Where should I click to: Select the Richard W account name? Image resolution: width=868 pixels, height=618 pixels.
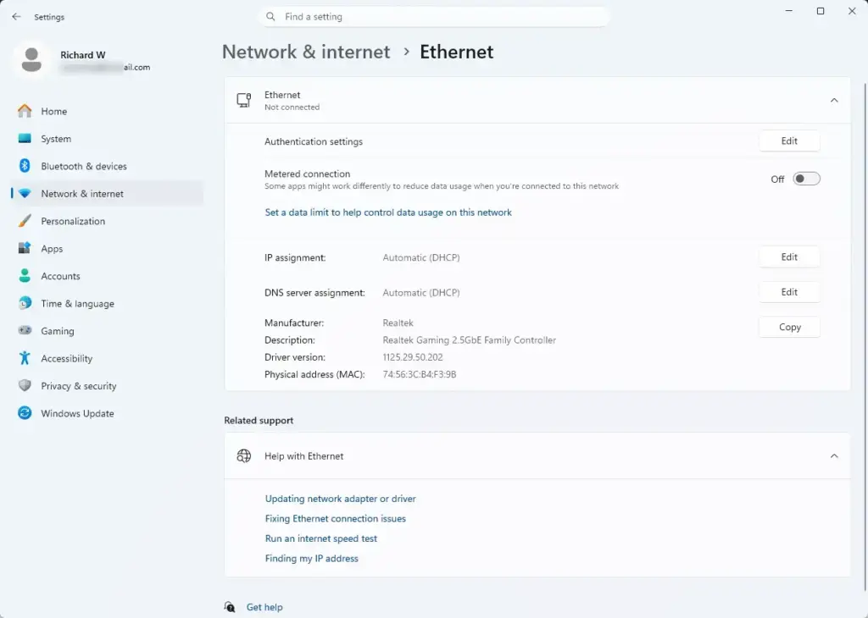coord(82,55)
